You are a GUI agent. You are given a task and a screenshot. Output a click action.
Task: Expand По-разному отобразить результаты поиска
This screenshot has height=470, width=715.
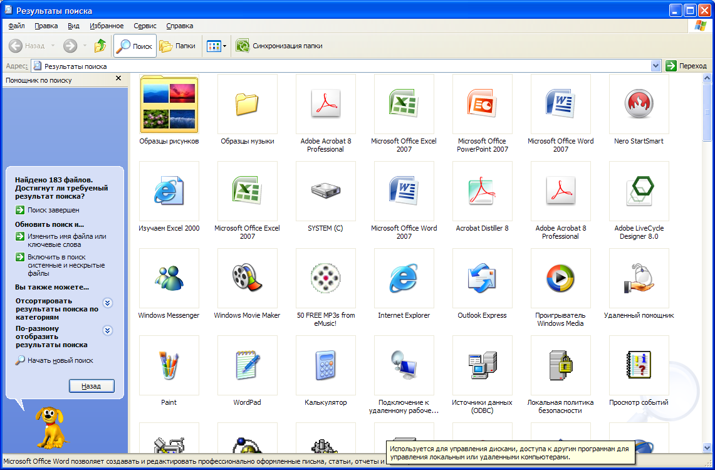(108, 330)
